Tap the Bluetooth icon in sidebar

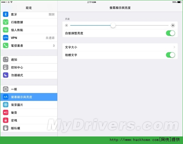coord(5,14)
